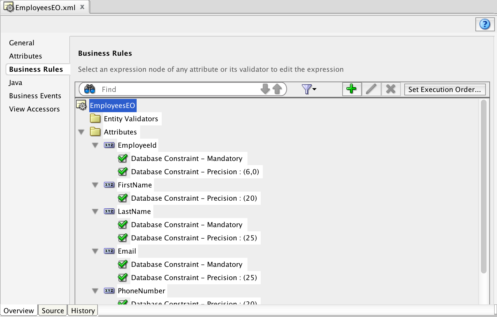Click the find-next down arrow icon
497x317 pixels.
[265, 89]
